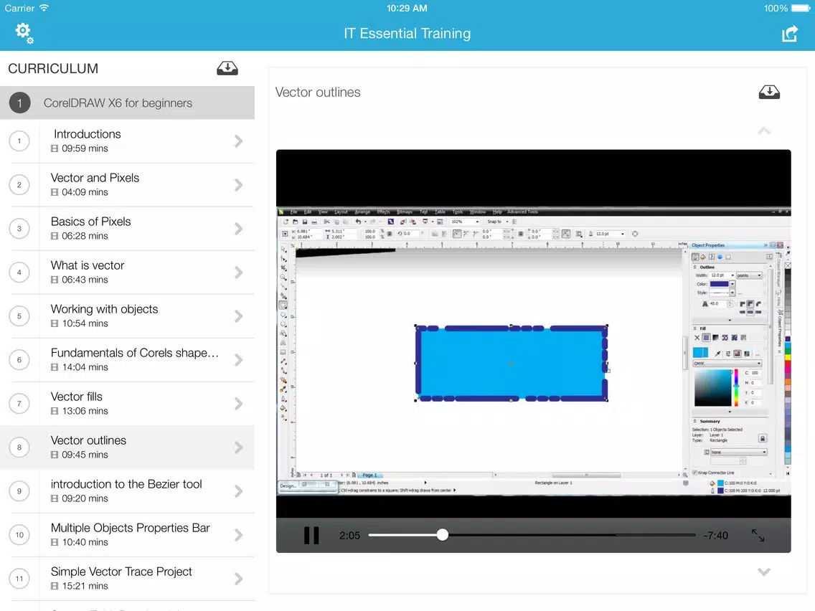
Task: Open the What is vector lesson
Action: (x=128, y=273)
